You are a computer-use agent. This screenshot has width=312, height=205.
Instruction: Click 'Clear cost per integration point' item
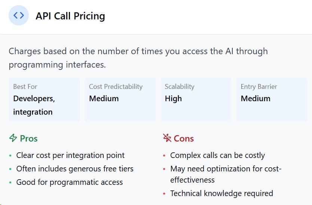click(x=70, y=155)
